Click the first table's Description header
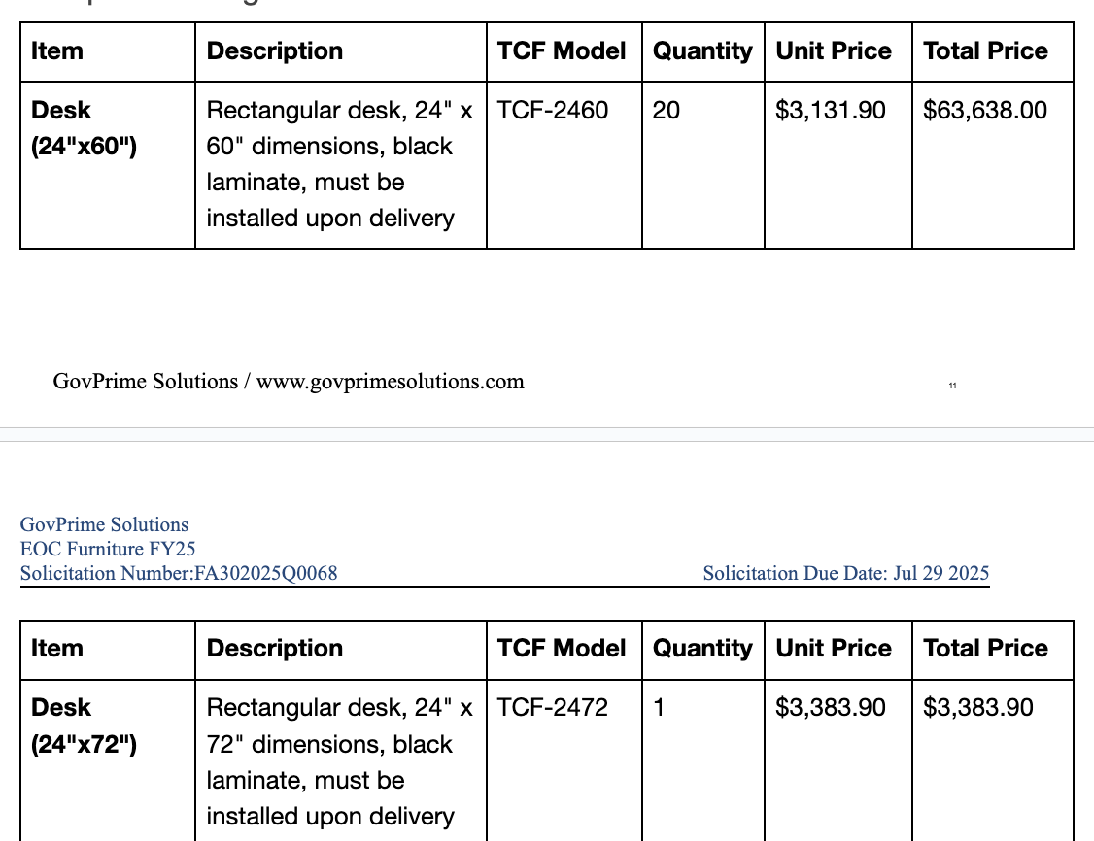The image size is (1094, 841). pyautogui.click(x=275, y=50)
